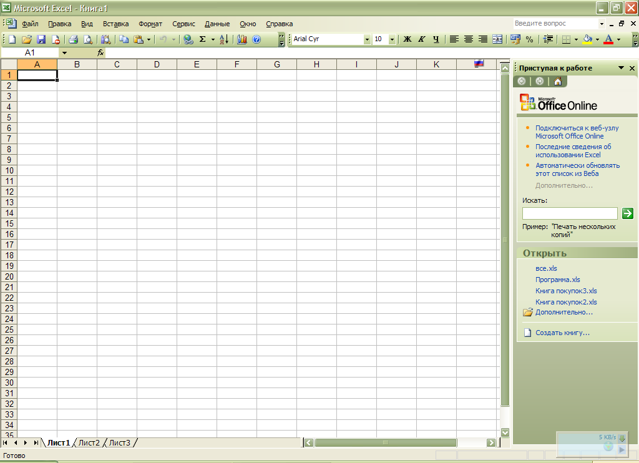Click the Создать книгу link
Image resolution: width=639 pixels, height=463 pixels.
click(x=562, y=333)
